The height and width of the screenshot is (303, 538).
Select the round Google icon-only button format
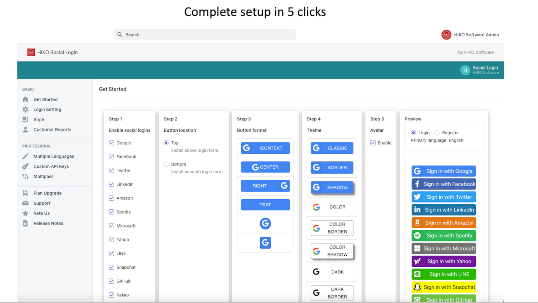tap(265, 224)
